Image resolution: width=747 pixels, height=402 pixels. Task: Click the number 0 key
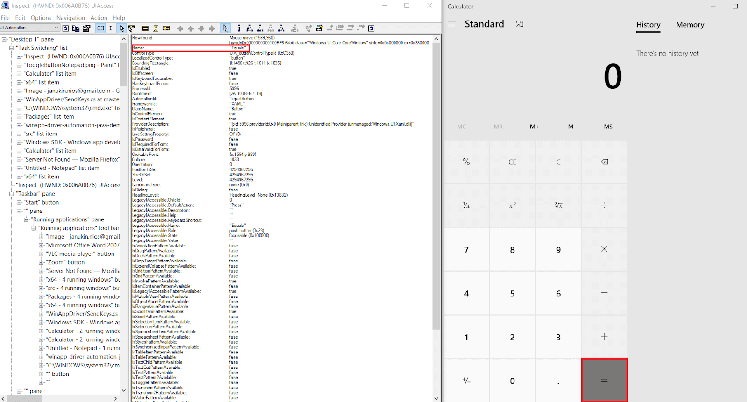pos(512,381)
